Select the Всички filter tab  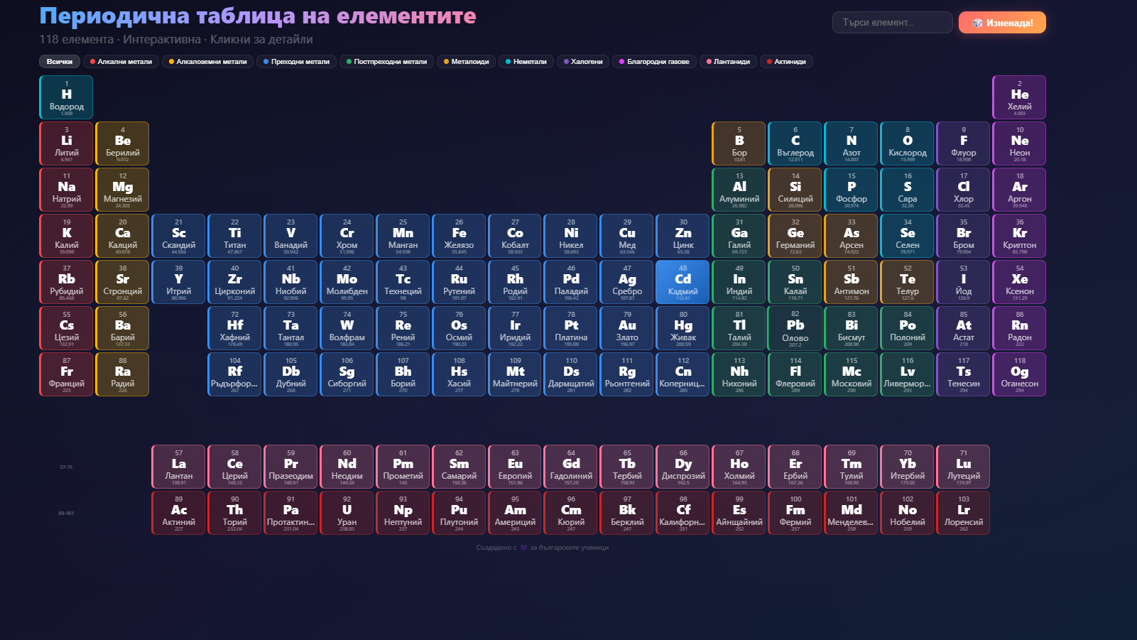click(60, 62)
